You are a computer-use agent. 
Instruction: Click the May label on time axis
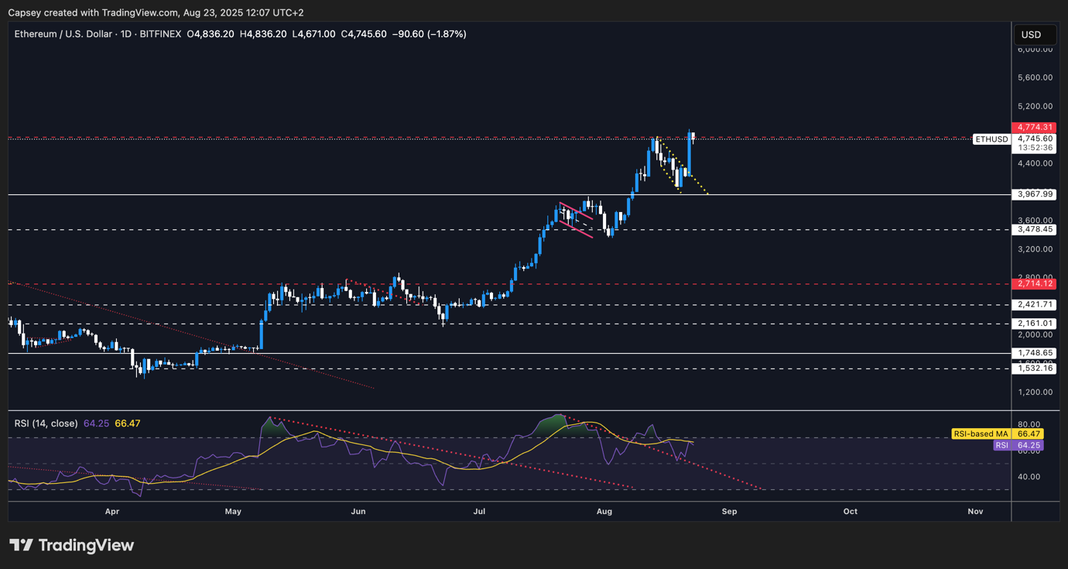[x=233, y=512]
